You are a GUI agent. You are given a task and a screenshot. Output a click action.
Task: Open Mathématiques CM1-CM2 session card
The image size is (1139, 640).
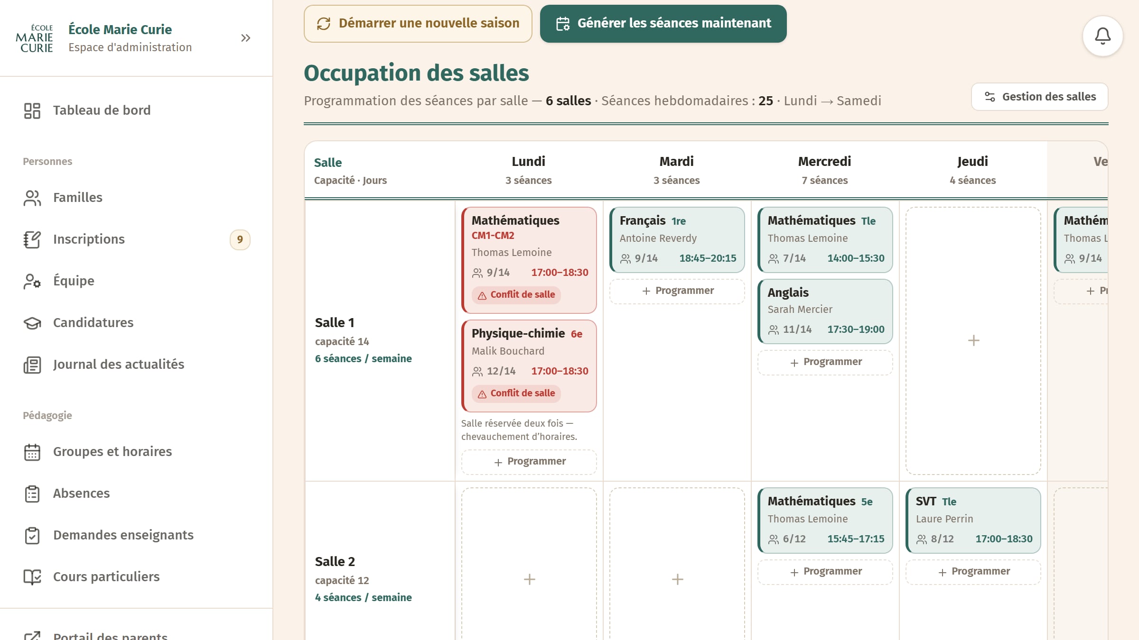(529, 260)
